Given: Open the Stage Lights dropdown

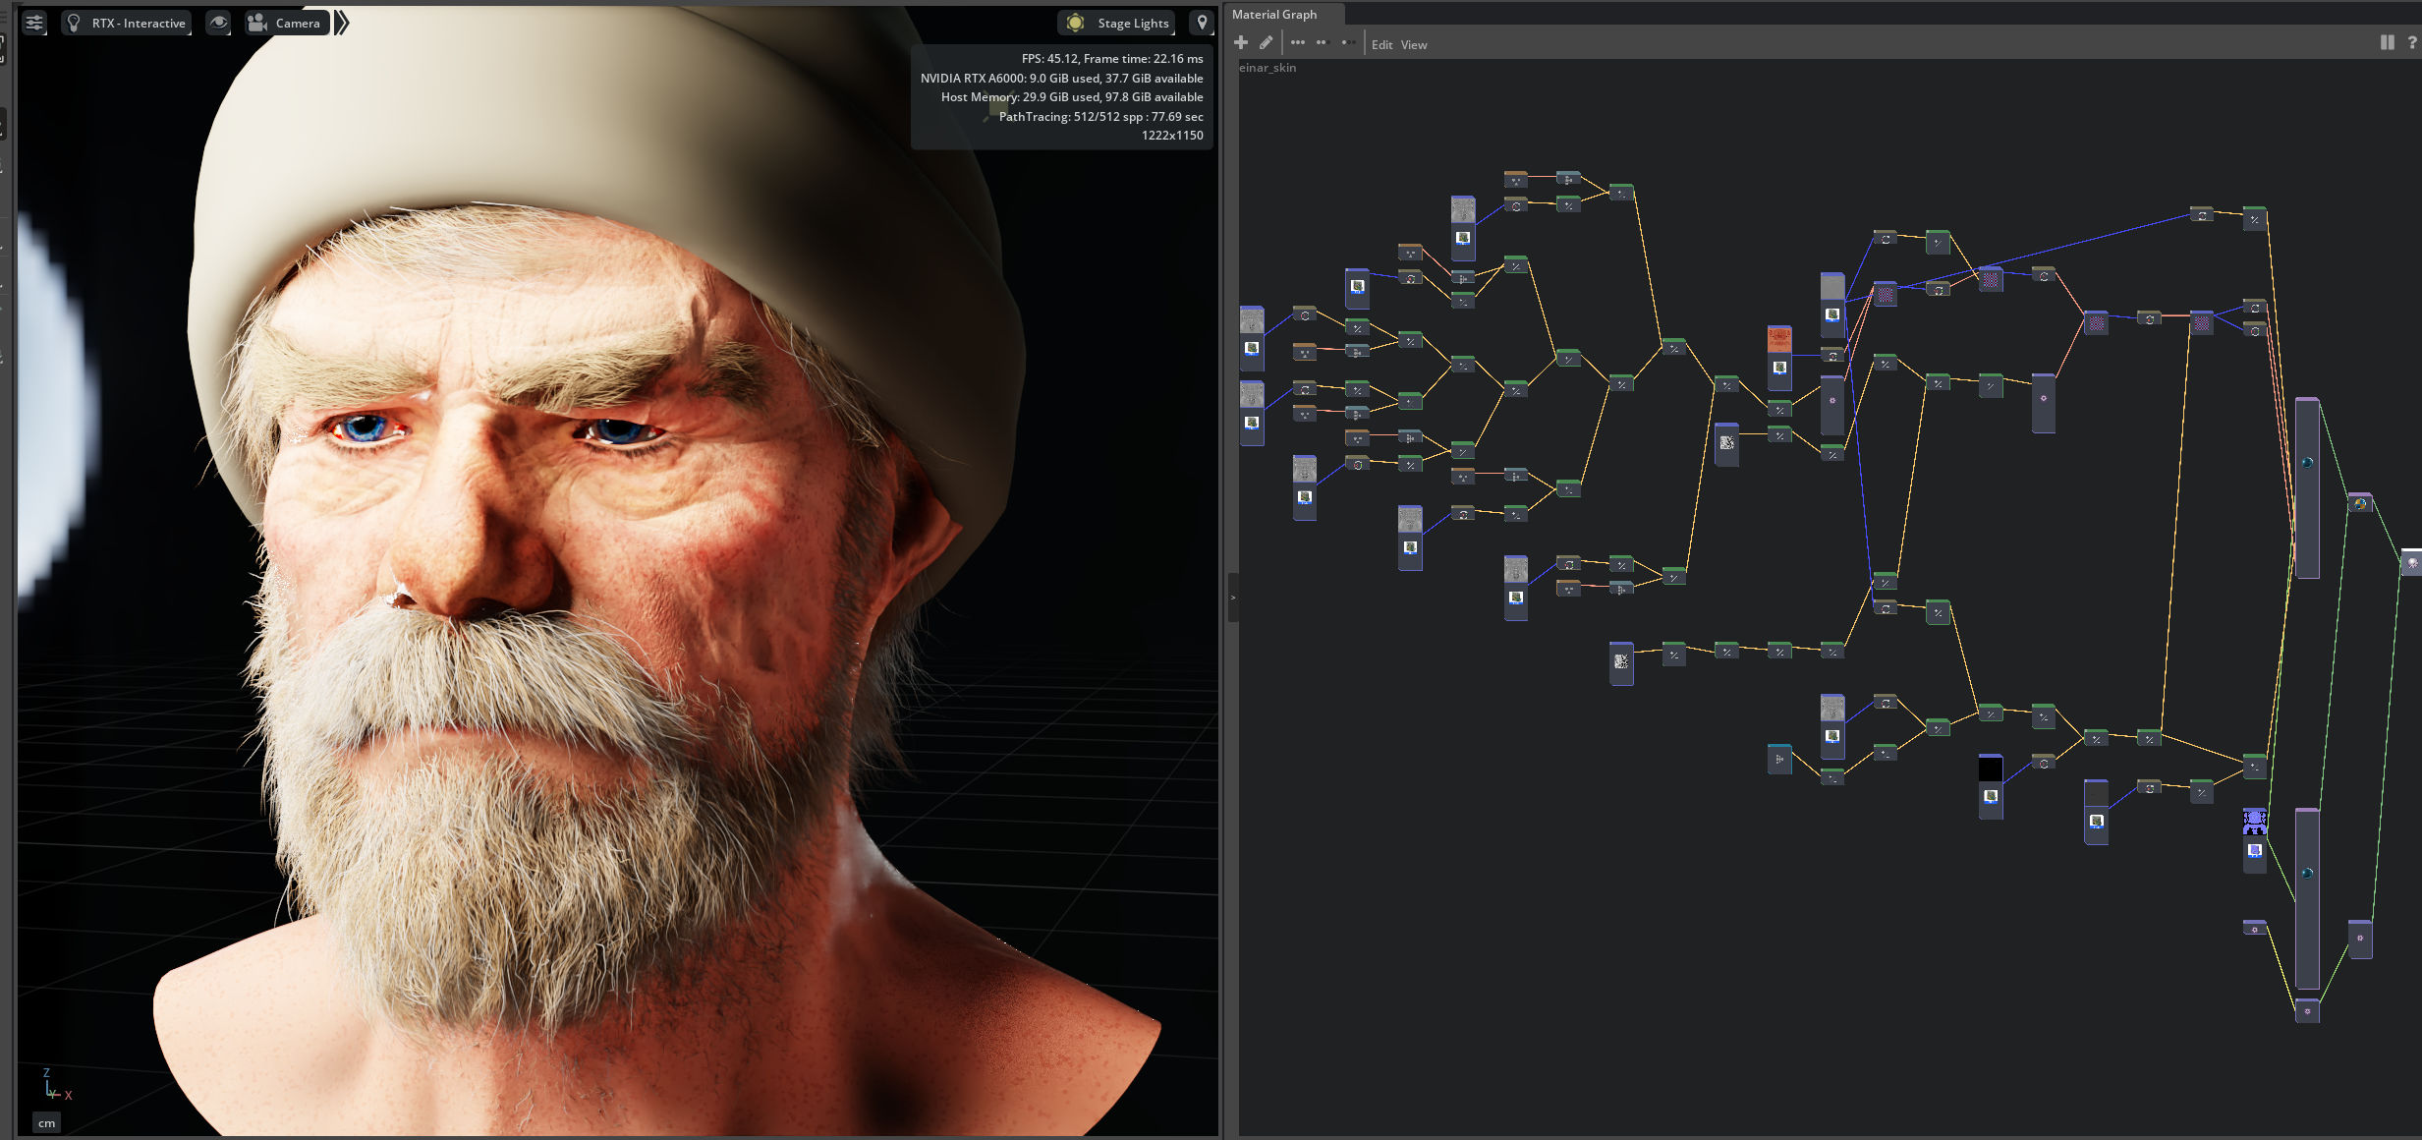Looking at the screenshot, I should coord(1117,23).
